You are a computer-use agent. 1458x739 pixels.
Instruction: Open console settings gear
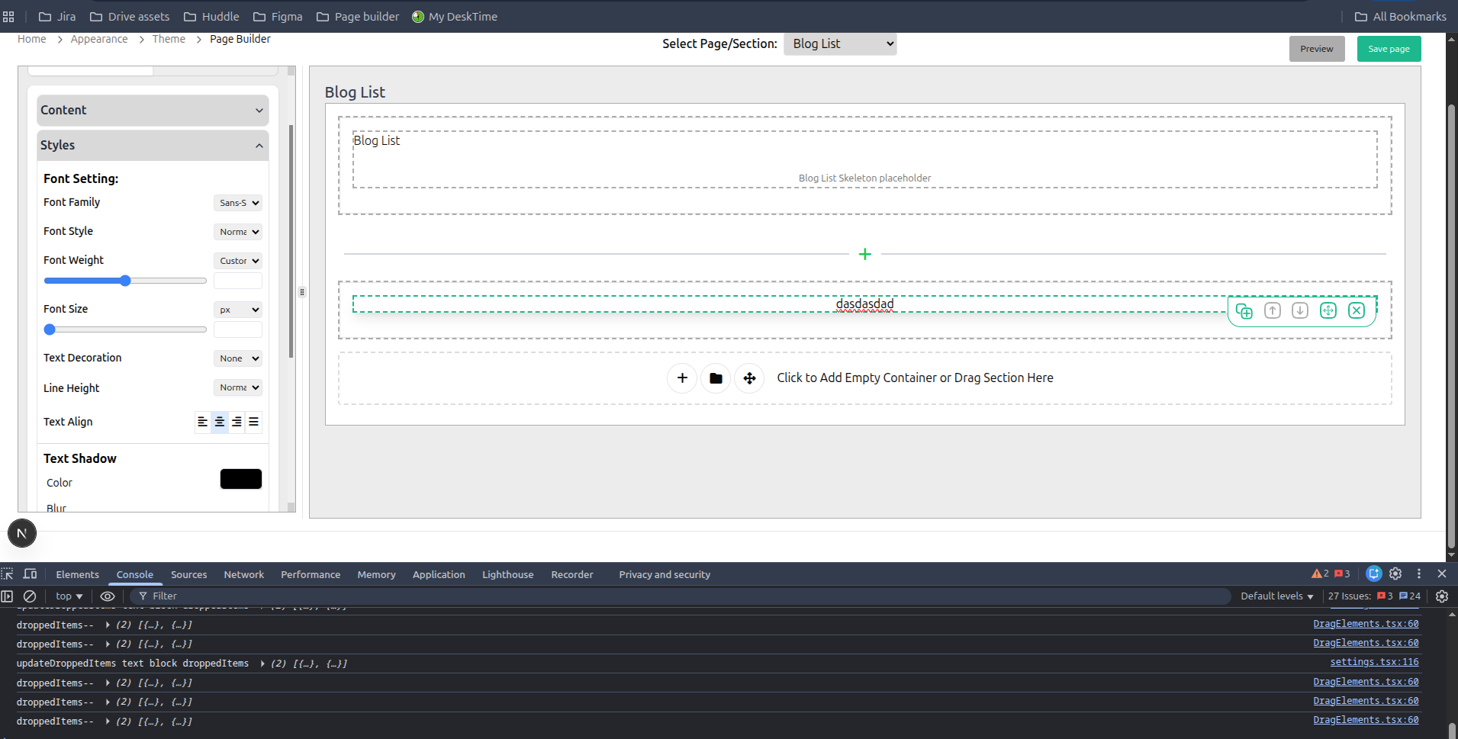coord(1442,596)
